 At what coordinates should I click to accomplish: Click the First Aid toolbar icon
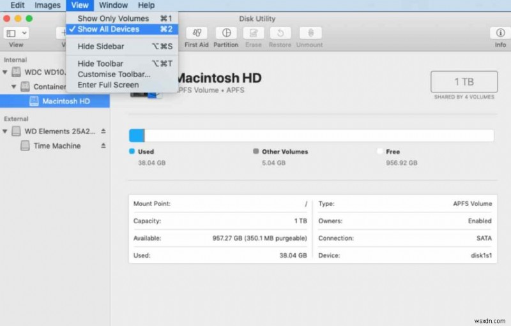tap(197, 33)
